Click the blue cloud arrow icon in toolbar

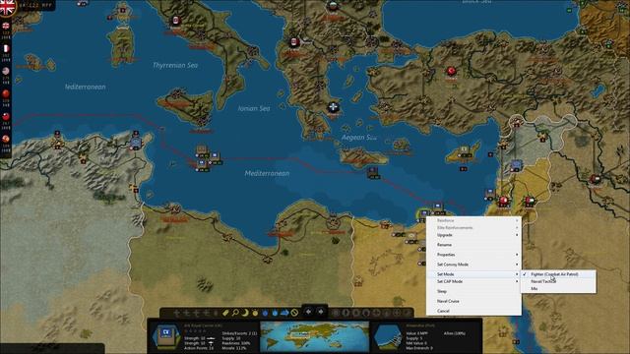[x=284, y=313]
